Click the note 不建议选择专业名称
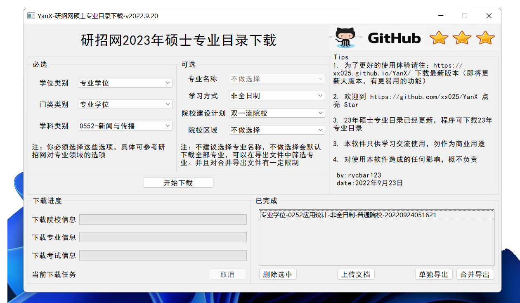The height and width of the screenshot is (303, 520). point(251,154)
